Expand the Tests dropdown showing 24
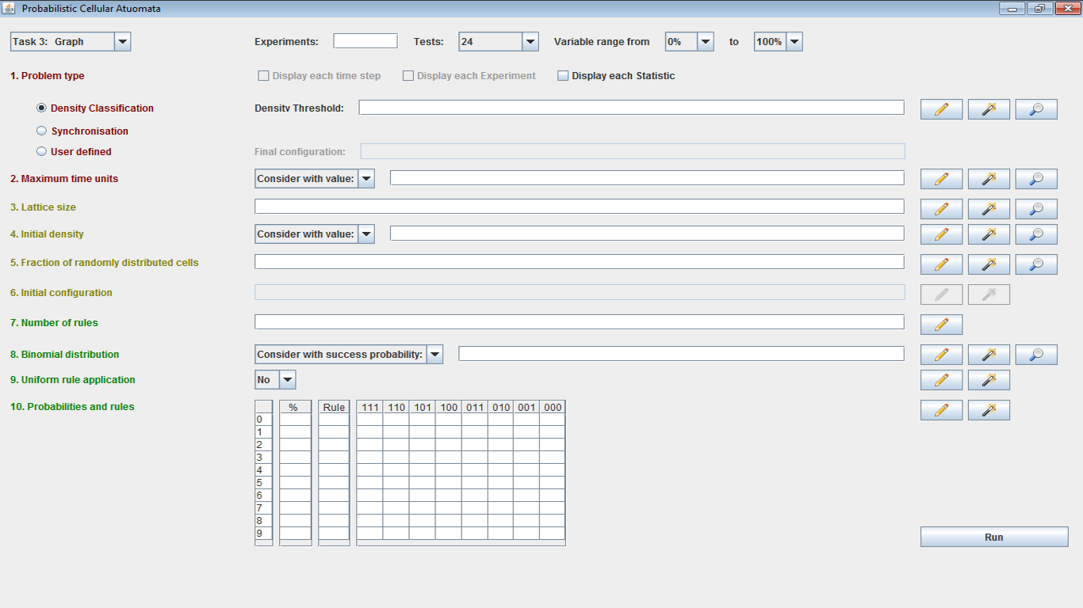The width and height of the screenshot is (1083, 608). [x=530, y=42]
